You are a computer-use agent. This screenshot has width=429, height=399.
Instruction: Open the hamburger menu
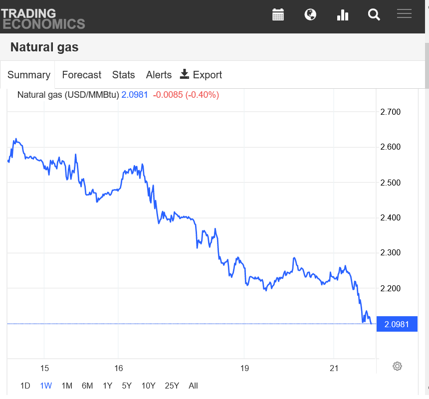404,14
